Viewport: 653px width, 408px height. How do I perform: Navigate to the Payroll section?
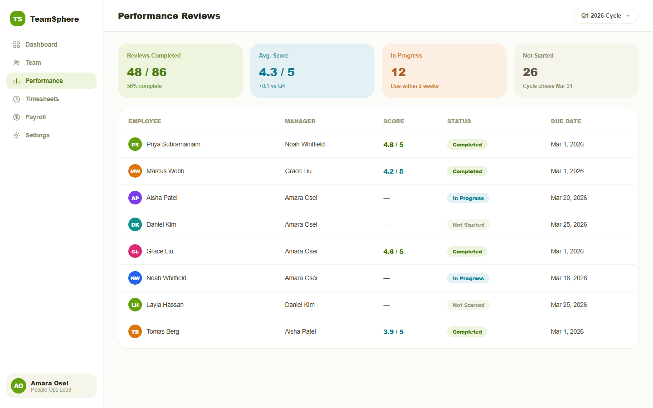coord(51,117)
